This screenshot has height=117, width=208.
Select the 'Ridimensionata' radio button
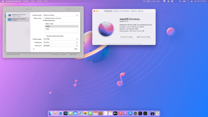tap(43, 20)
